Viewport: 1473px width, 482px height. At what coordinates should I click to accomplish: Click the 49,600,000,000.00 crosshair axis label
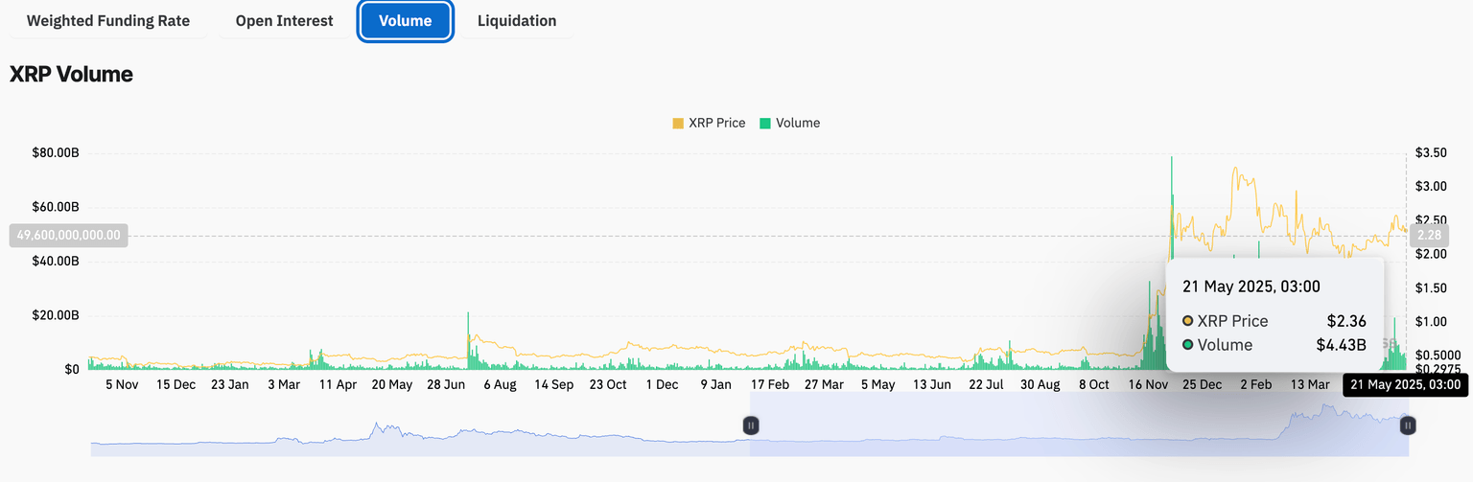68,235
